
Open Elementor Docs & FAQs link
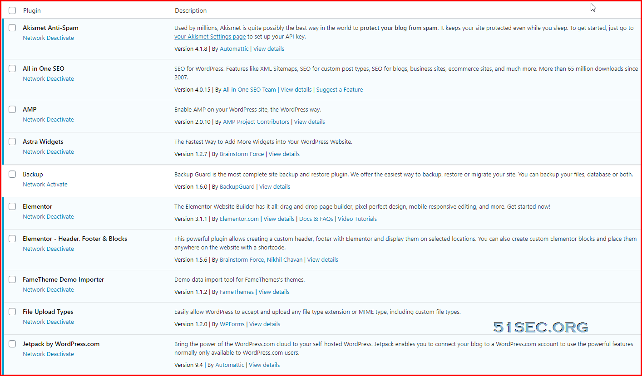[316, 219]
